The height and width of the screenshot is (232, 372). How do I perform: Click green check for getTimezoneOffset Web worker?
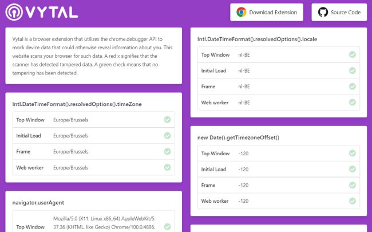coord(353,201)
